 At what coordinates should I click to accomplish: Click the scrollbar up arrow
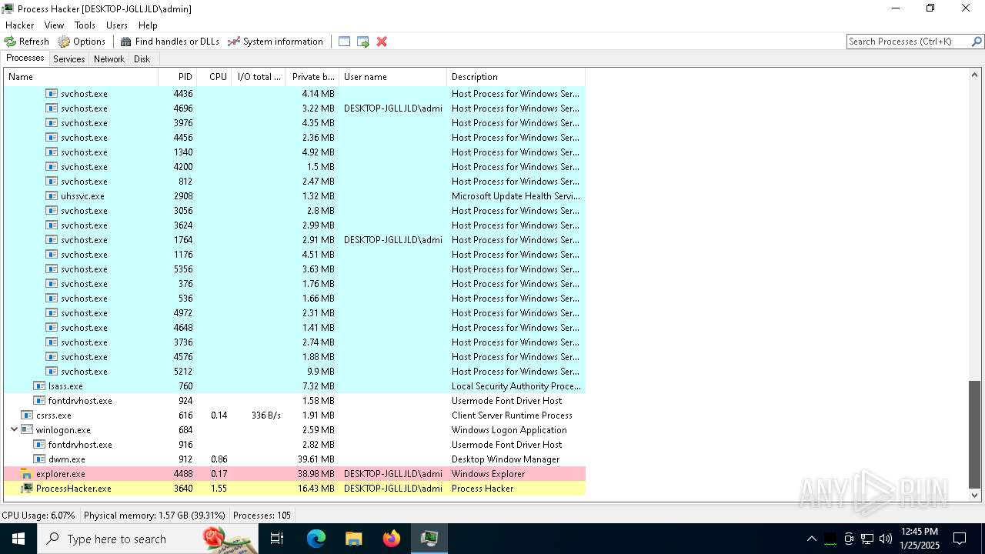[975, 75]
